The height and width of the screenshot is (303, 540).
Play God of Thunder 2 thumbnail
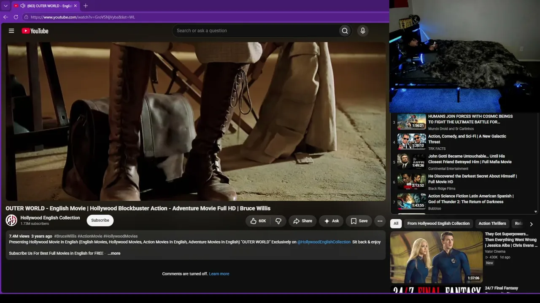click(412, 201)
